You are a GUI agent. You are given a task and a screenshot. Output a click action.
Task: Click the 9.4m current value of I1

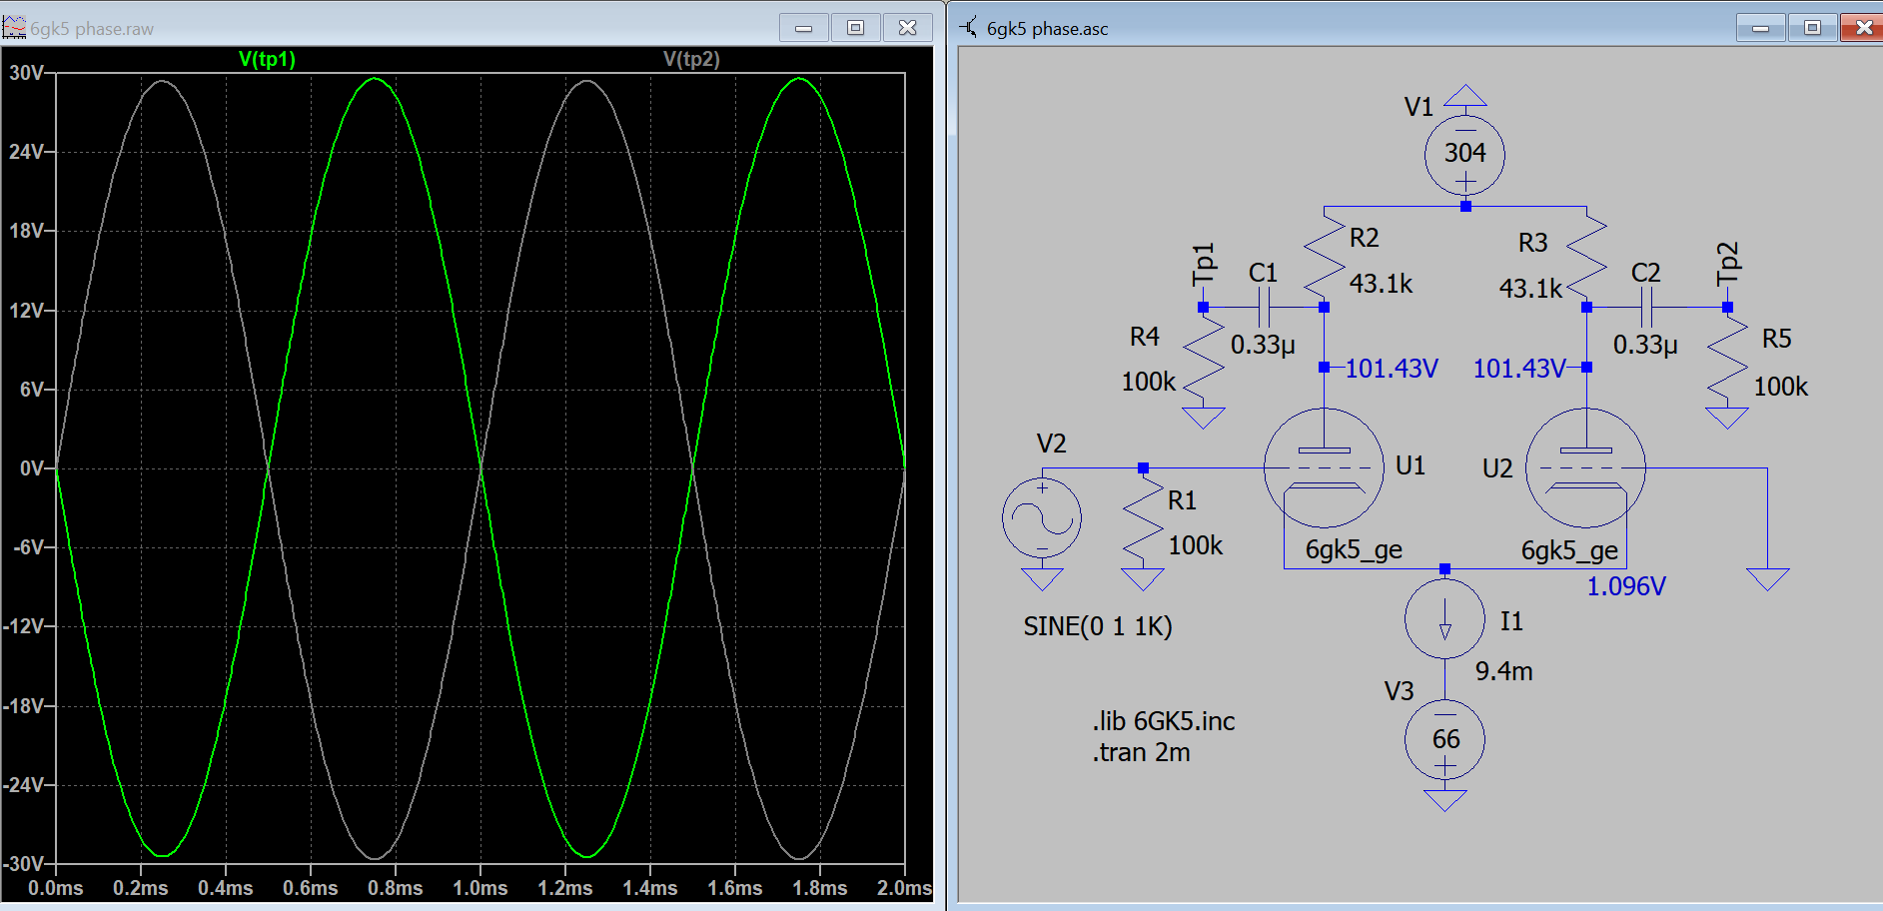(1503, 671)
